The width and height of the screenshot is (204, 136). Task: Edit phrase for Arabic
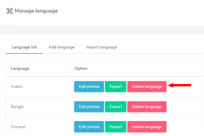click(x=89, y=86)
